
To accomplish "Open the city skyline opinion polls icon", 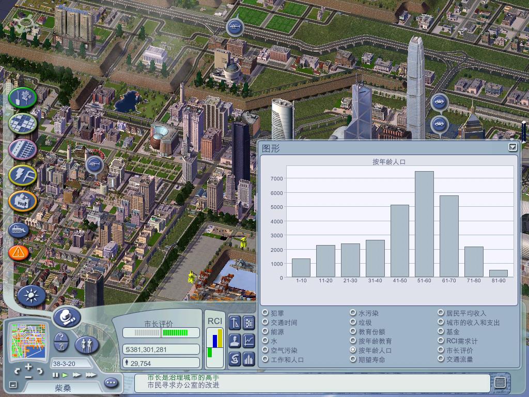I will click(249, 359).
